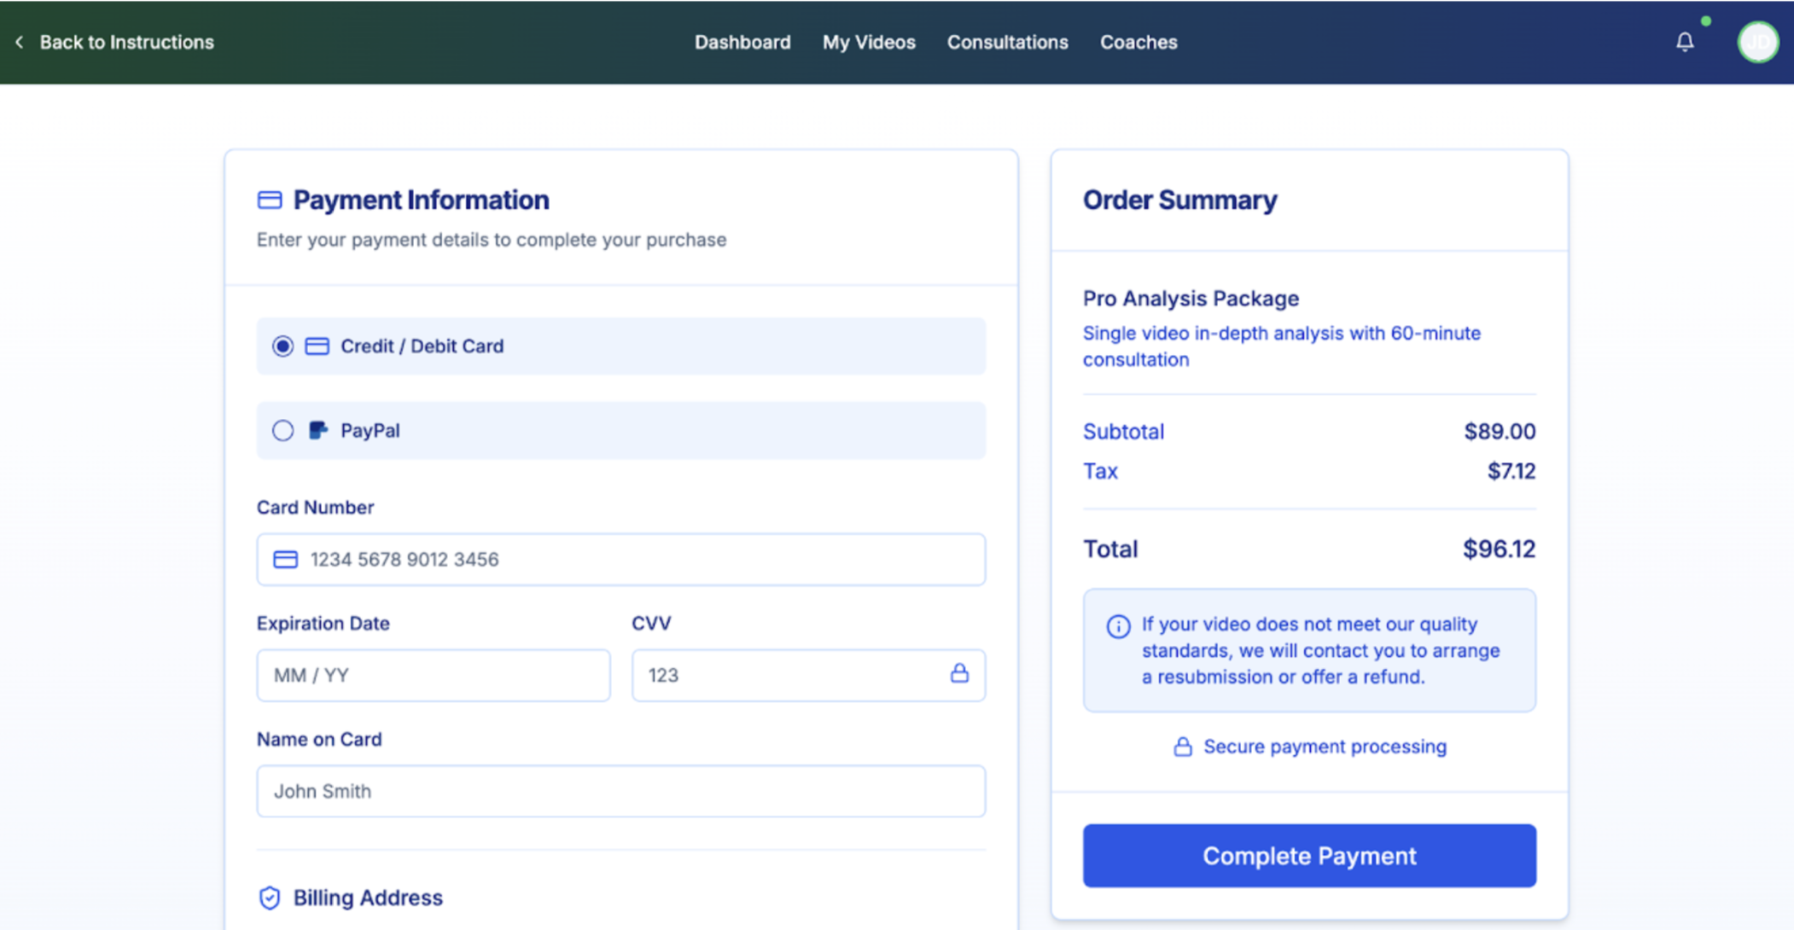Click the Secure payment processing lock icon
1794x930 pixels.
point(1182,747)
